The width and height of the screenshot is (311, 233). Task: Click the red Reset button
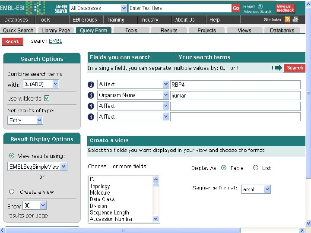pyautogui.click(x=13, y=41)
